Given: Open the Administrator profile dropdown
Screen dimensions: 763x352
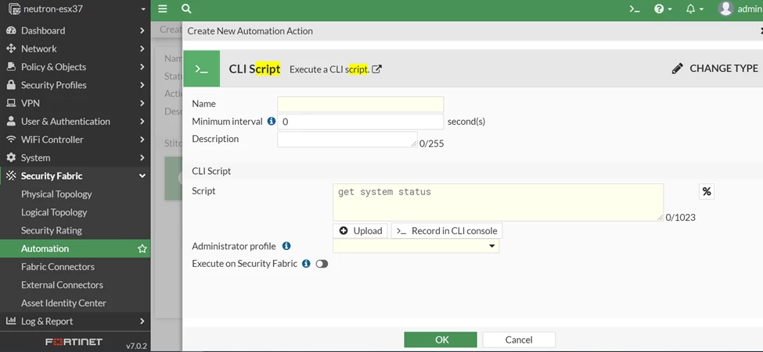Looking at the screenshot, I should coord(416,246).
